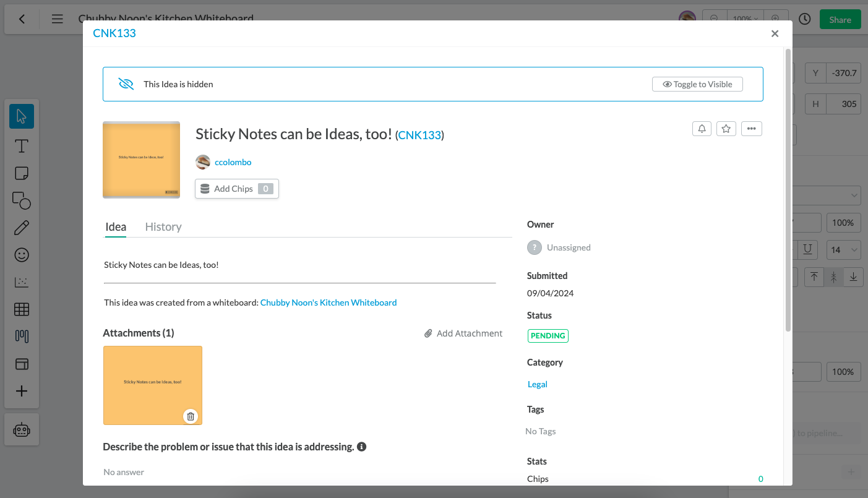Delete attachment with trash icon
868x498 pixels.
coord(191,416)
